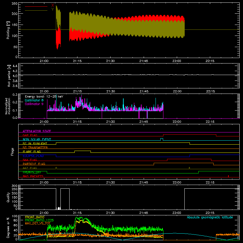Click 22:15 under the Quality plot
Image resolution: width=243 pixels, height=243 pixels.
point(210,213)
